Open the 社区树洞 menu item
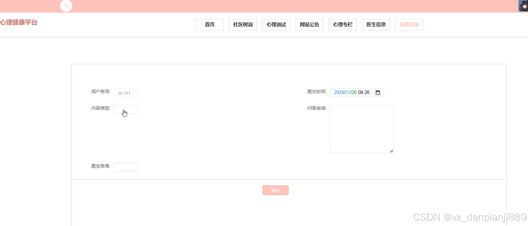This screenshot has width=528, height=226. pyautogui.click(x=243, y=25)
